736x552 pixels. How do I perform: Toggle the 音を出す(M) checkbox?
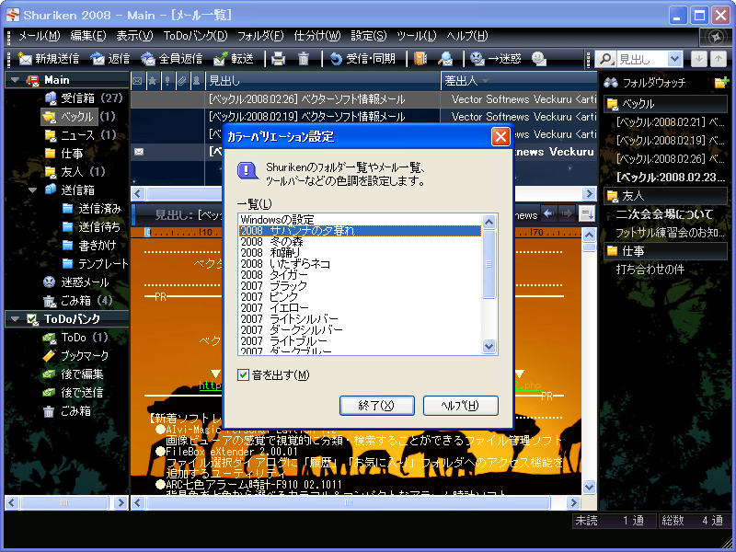(x=243, y=374)
